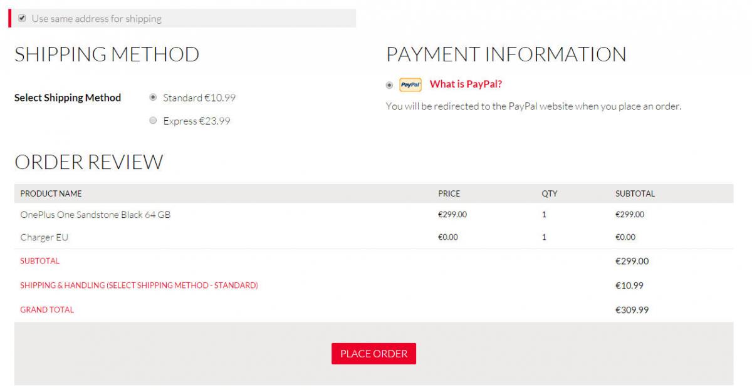752x390 pixels.
Task: Click the PayPal logo icon
Action: pyautogui.click(x=410, y=85)
